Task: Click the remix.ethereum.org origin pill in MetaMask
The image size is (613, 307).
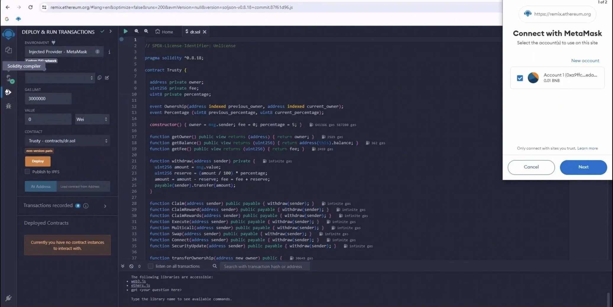Action: pos(557,14)
